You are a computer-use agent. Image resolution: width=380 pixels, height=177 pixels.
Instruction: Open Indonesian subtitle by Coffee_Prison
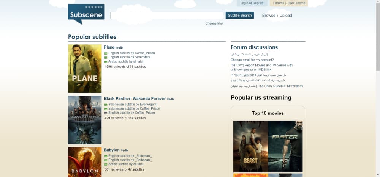click(134, 108)
